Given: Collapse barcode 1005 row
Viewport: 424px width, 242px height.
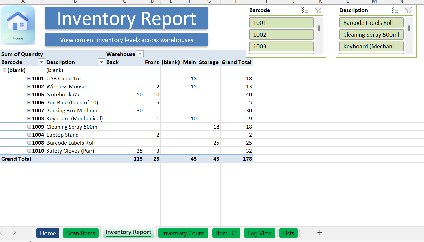Looking at the screenshot, I should (x=29, y=95).
